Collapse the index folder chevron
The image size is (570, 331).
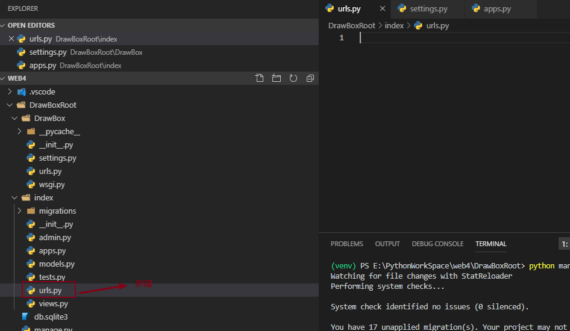coord(14,197)
